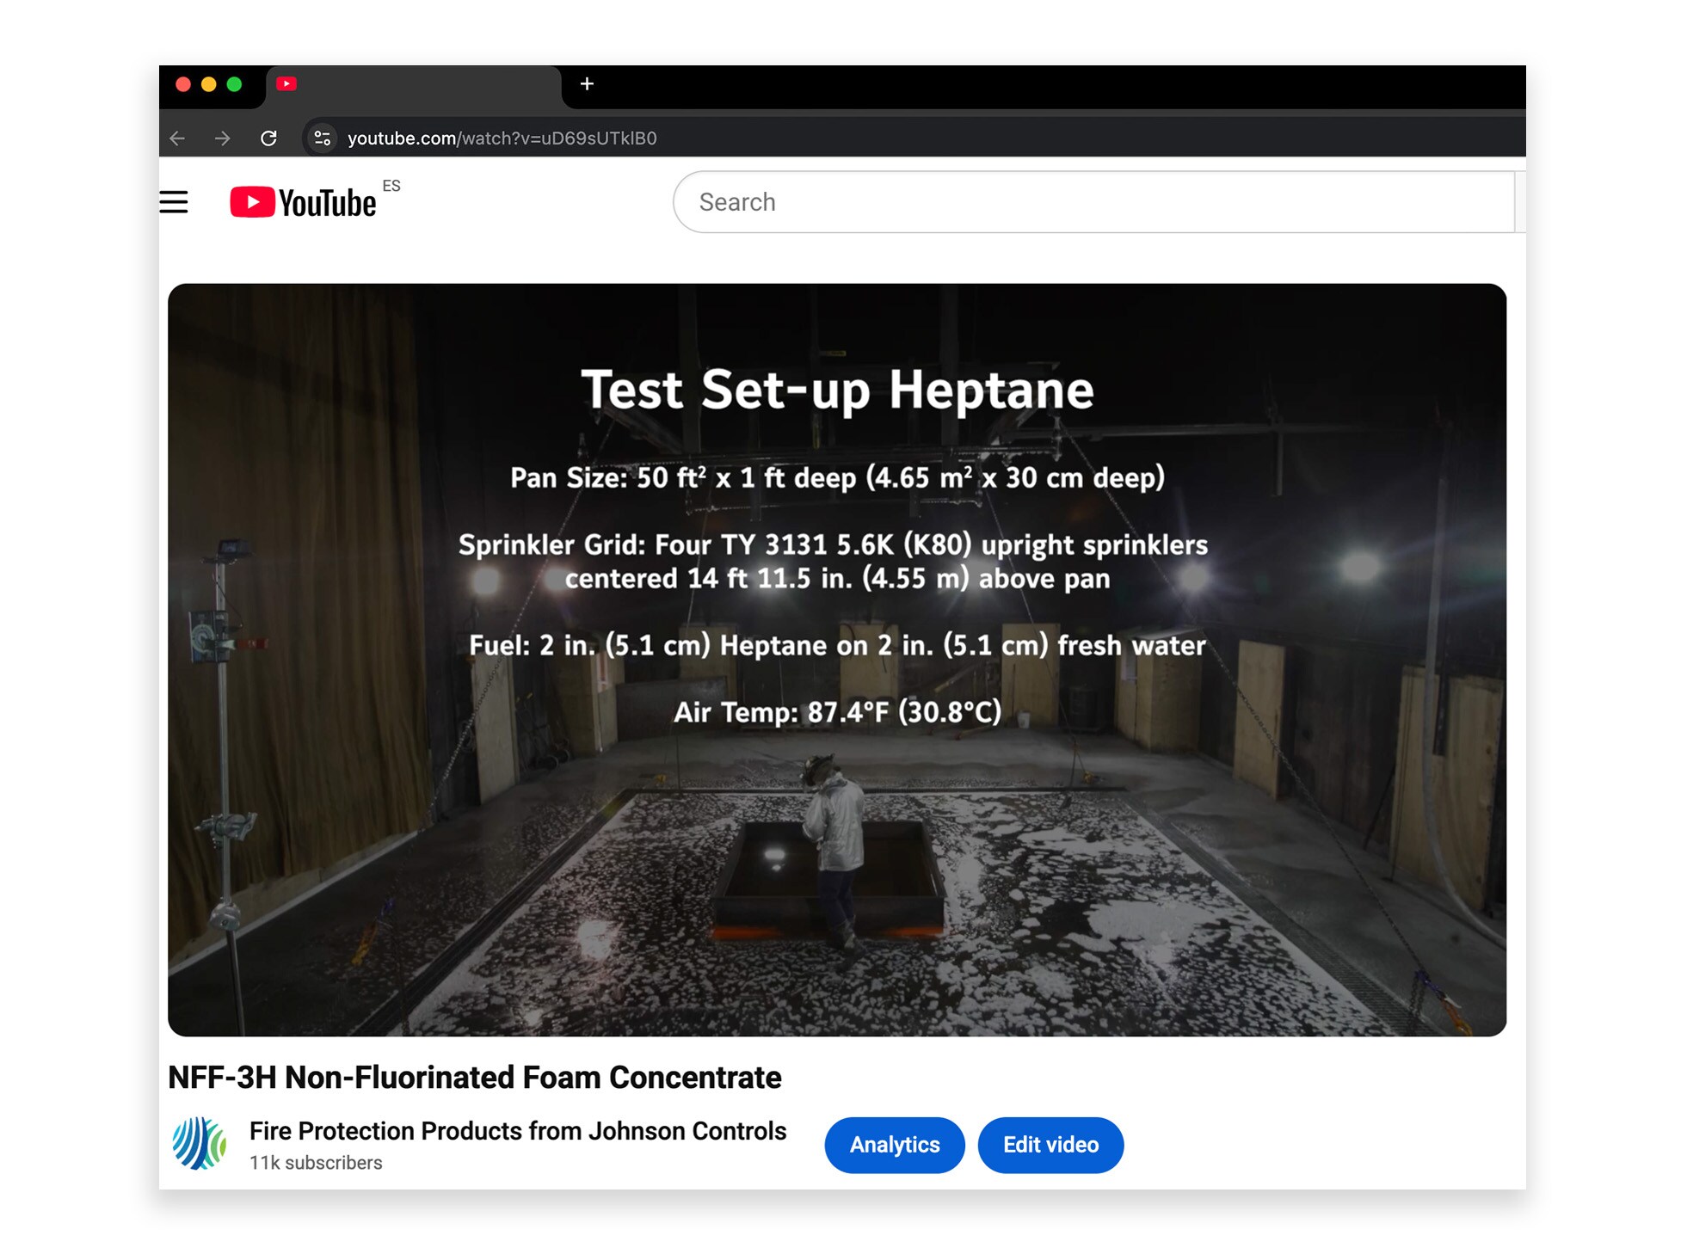The height and width of the screenshot is (1254, 1681).
Task: Close the browser window with red button
Action: coord(183,84)
